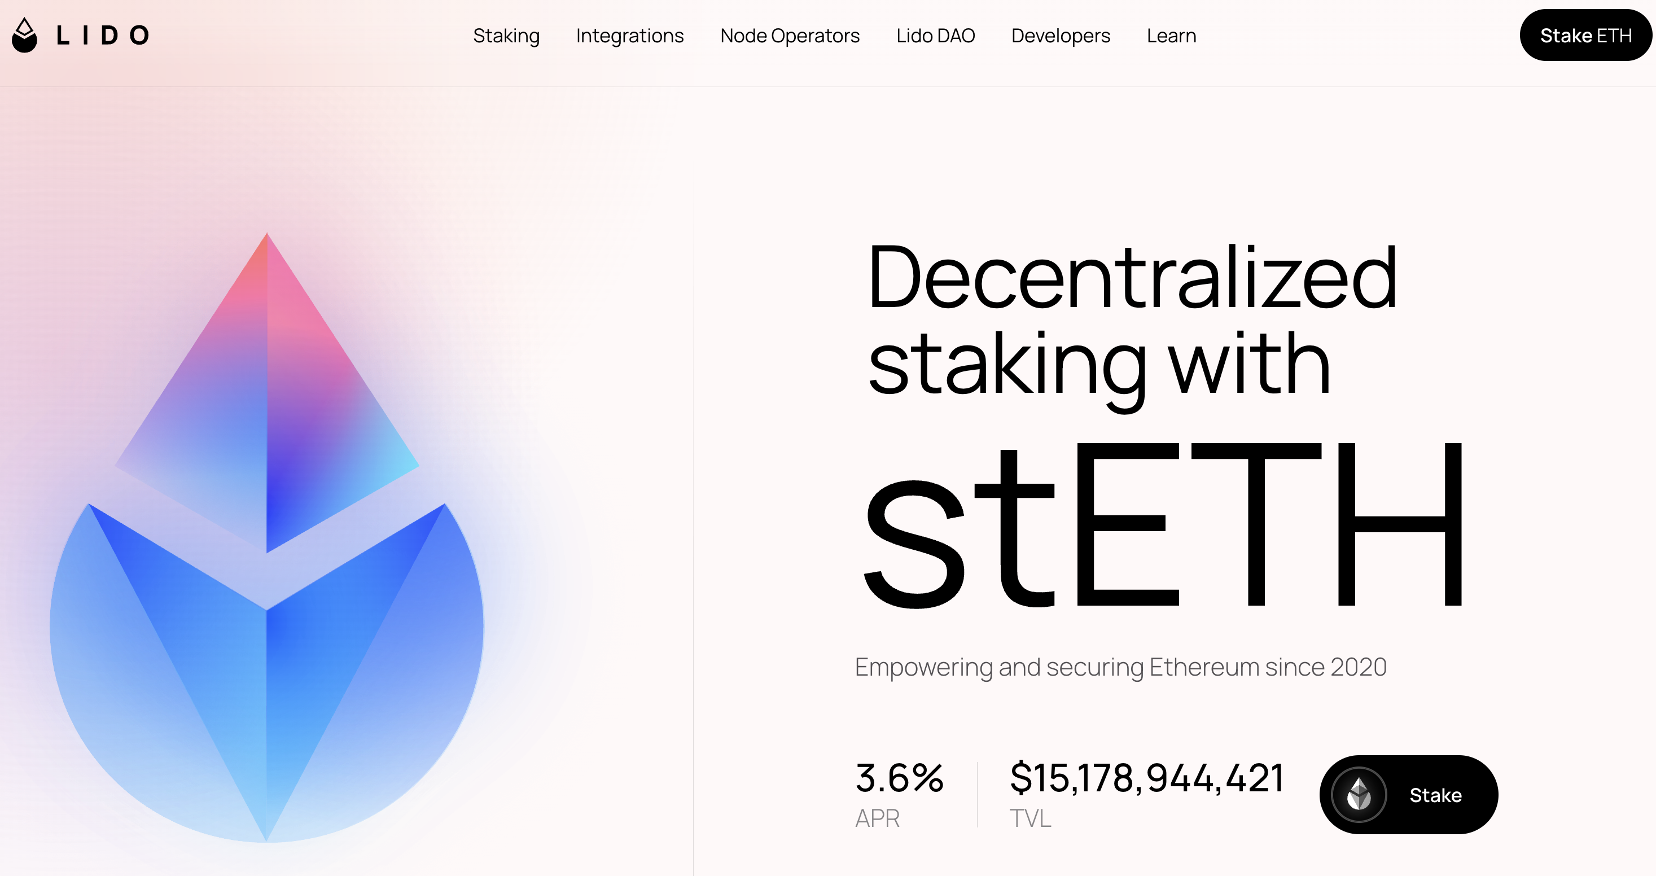The image size is (1656, 876).
Task: Open the Staking menu
Action: [506, 36]
